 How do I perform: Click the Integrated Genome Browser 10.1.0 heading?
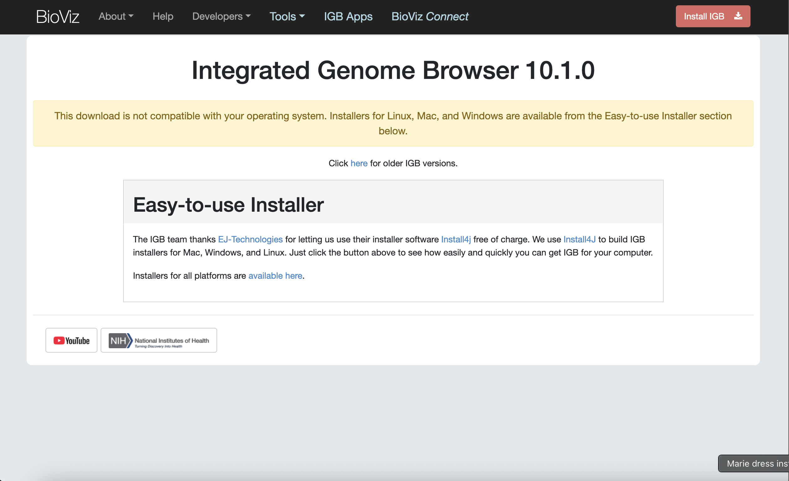click(393, 70)
